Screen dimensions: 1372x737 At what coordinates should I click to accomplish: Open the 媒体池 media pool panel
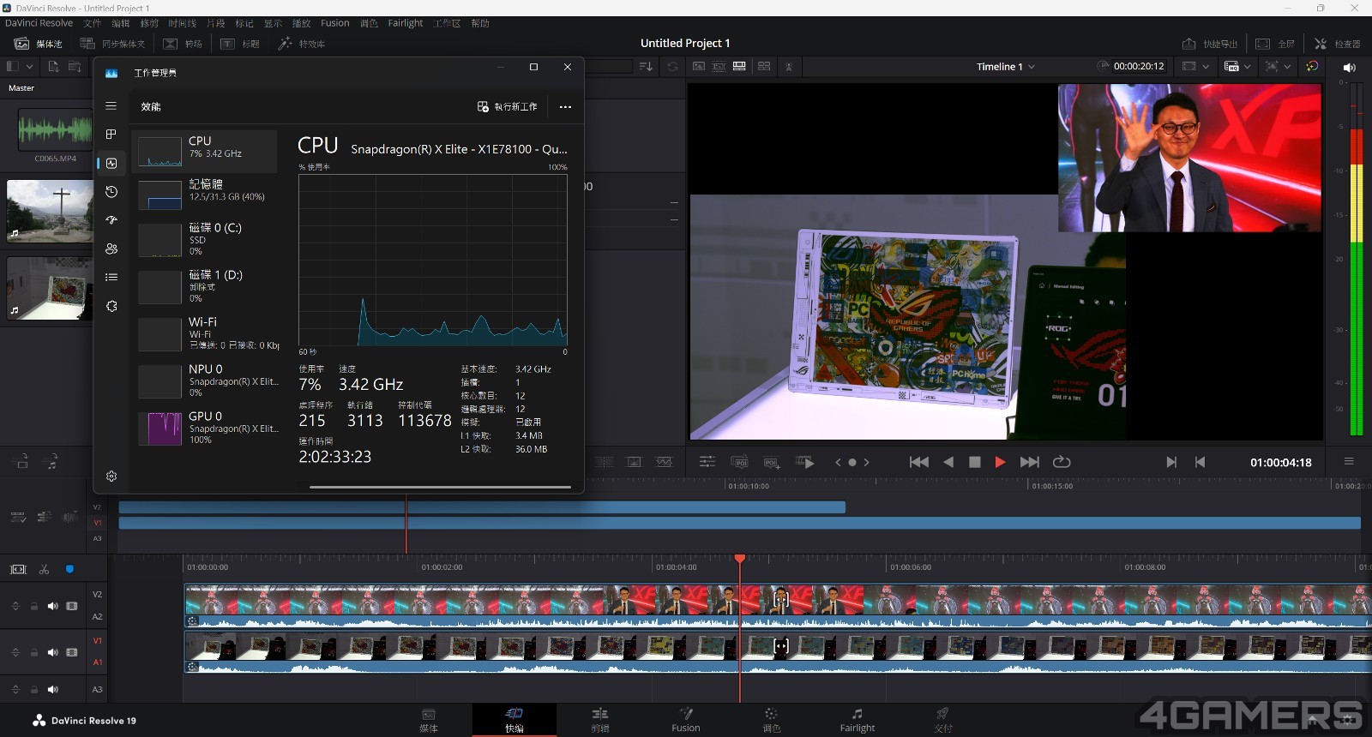39,44
